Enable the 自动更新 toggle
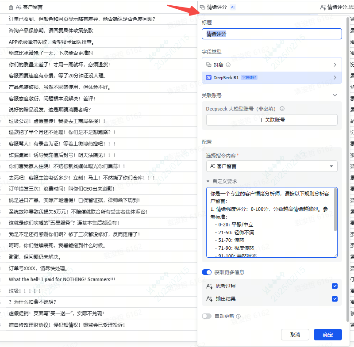The image size is (354, 347). [x=207, y=316]
